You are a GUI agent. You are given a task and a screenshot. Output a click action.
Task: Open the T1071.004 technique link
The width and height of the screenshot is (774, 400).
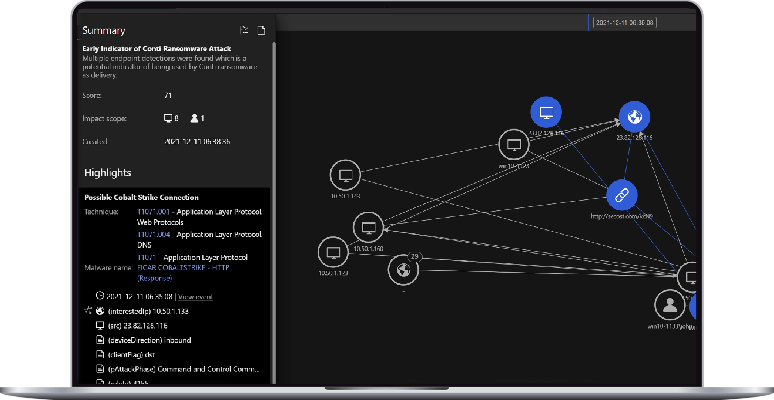pyautogui.click(x=153, y=234)
